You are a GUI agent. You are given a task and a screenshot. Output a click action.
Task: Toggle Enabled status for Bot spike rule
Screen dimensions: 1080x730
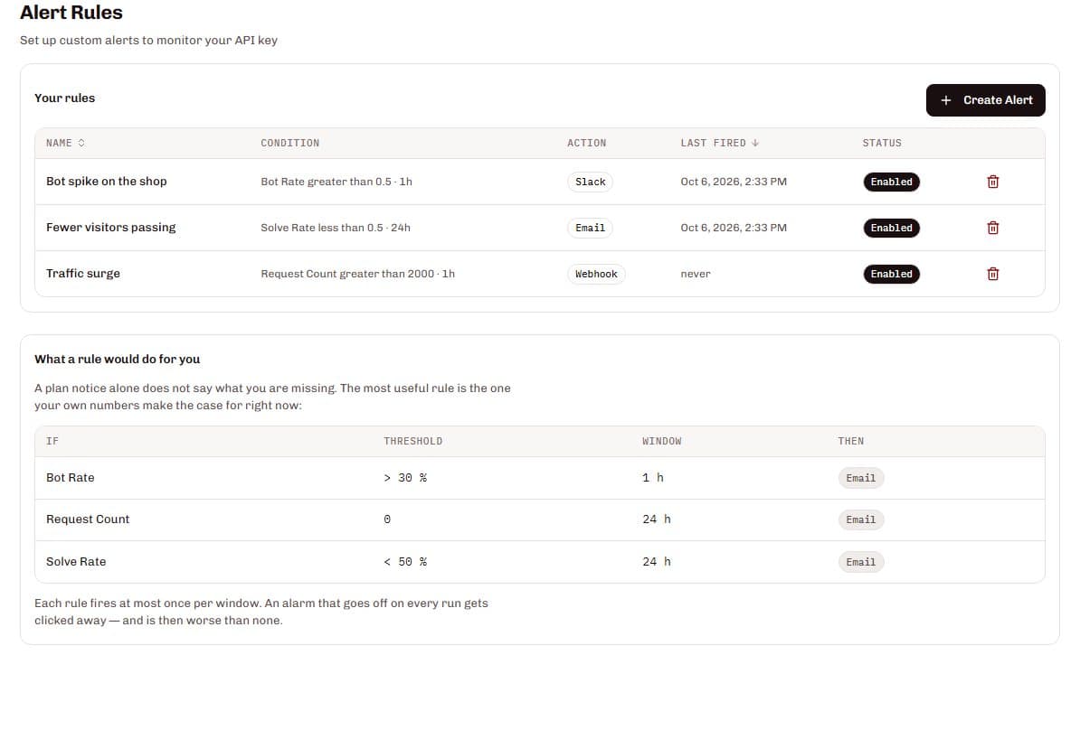[x=891, y=182]
